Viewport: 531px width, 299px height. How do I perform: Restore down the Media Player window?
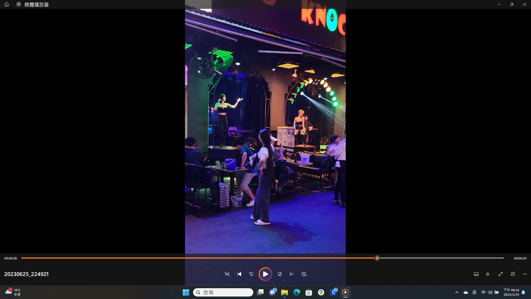[x=512, y=4]
